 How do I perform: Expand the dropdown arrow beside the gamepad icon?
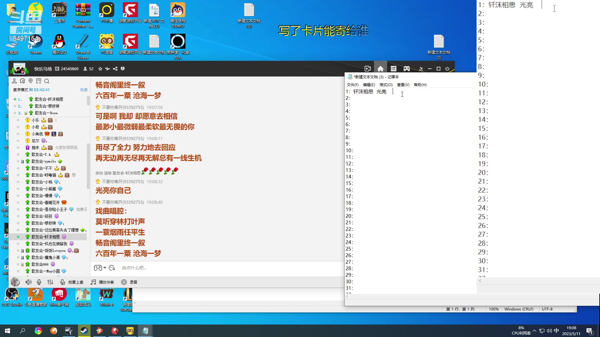105,268
